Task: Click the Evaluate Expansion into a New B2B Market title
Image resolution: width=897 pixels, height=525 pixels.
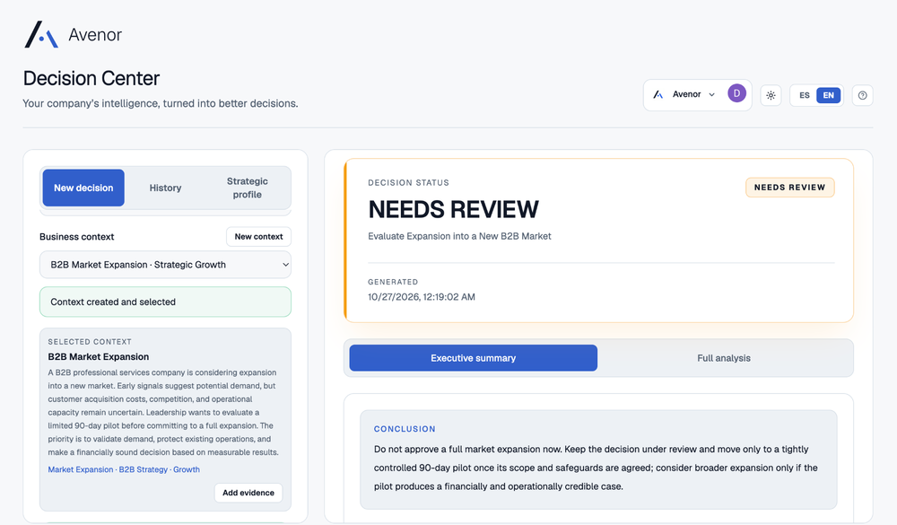Action: (459, 236)
